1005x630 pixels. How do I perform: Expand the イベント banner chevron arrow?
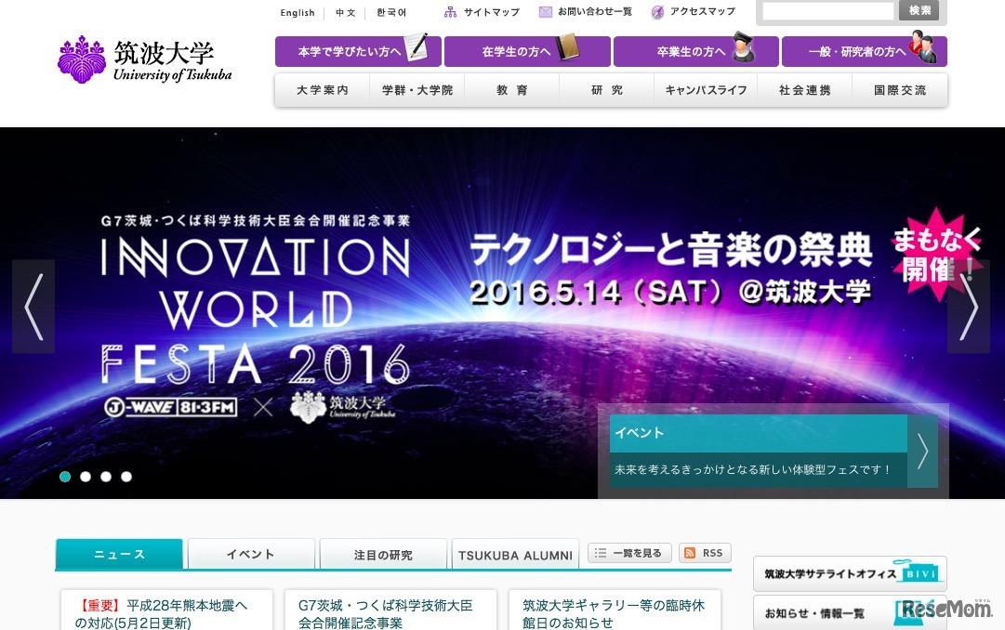pos(922,451)
